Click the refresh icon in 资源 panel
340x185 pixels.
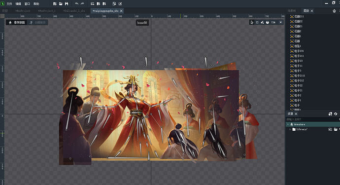(336, 114)
